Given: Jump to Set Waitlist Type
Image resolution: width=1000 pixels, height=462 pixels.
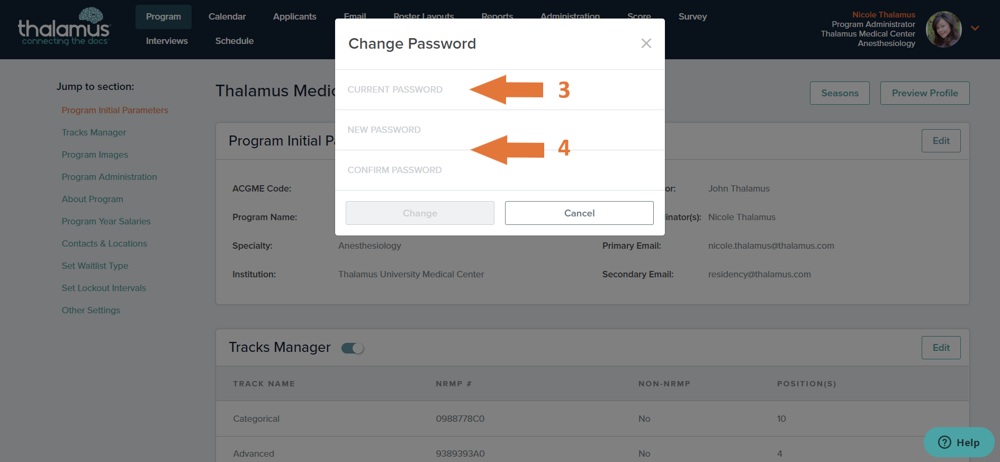Looking at the screenshot, I should 95,266.
